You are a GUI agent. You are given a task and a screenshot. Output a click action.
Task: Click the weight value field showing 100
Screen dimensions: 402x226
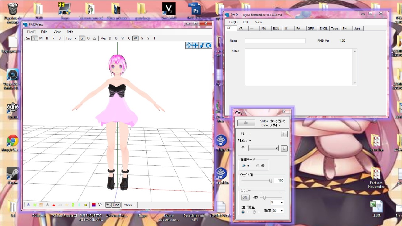pyautogui.click(x=279, y=180)
